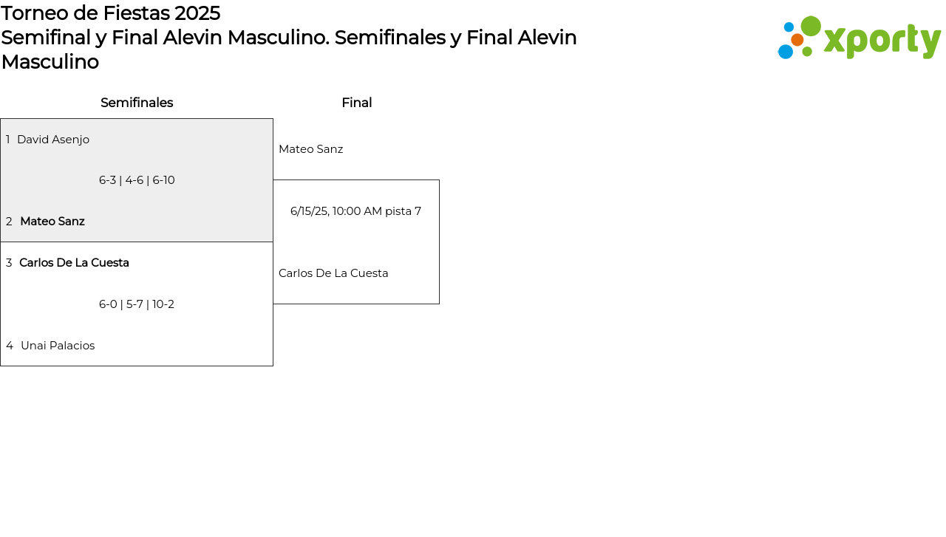Screen dimensions: 946x537
Task: Select the Semifinales column header
Action: click(x=137, y=103)
